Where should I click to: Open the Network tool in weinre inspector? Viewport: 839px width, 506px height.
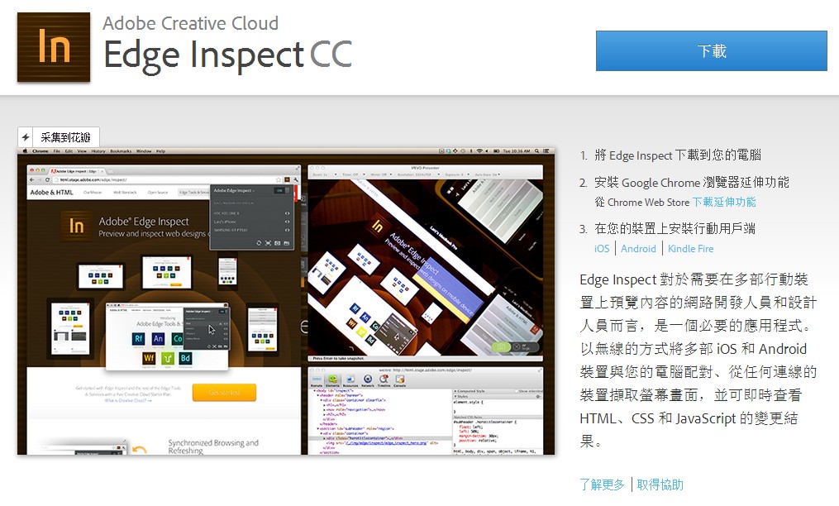tap(368, 383)
